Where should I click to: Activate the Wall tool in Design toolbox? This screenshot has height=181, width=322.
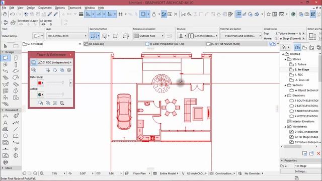pos(6,58)
